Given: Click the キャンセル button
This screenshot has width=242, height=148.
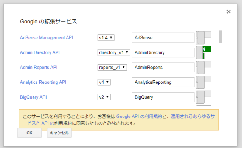Looking at the screenshot, I should (59, 133).
